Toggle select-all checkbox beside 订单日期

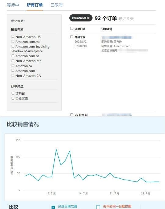71,28
